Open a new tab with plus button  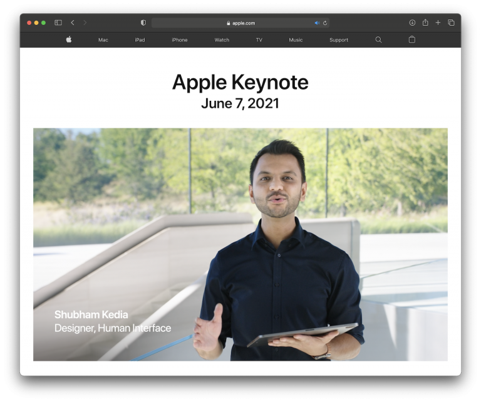tap(438, 23)
